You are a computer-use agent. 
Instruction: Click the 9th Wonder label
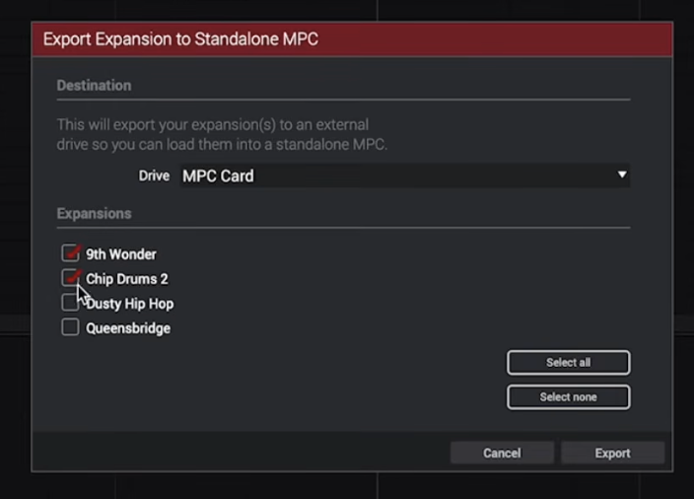coord(121,254)
